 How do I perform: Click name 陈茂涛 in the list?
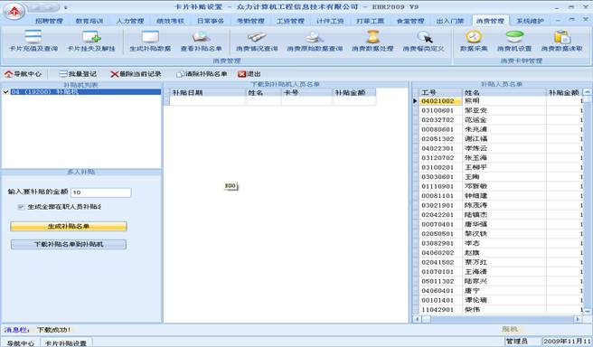[x=475, y=205]
